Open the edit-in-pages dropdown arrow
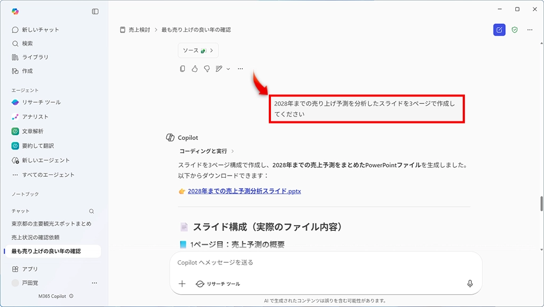 point(228,69)
